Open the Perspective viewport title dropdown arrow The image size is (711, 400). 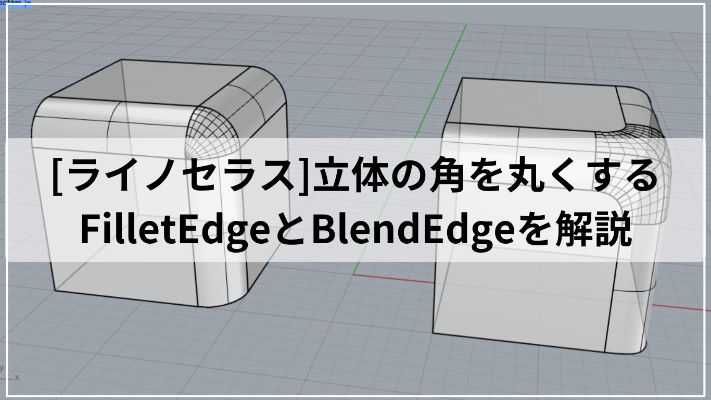coord(28,3)
